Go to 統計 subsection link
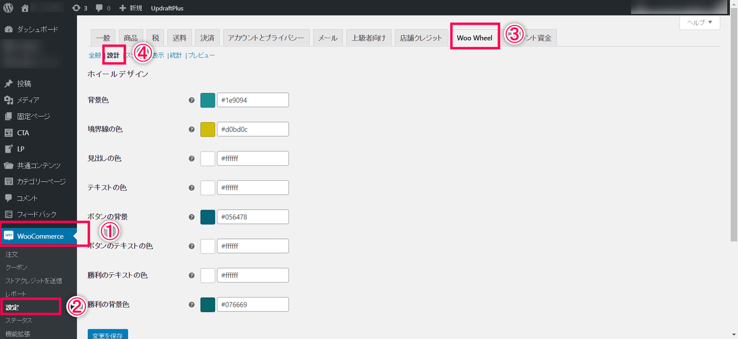This screenshot has width=738, height=339. (x=176, y=55)
